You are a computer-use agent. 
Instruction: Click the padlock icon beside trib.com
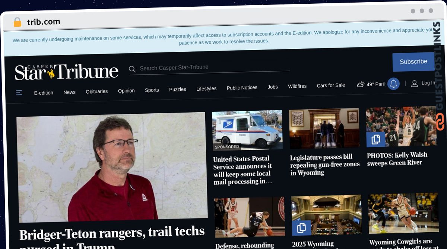pyautogui.click(x=18, y=22)
